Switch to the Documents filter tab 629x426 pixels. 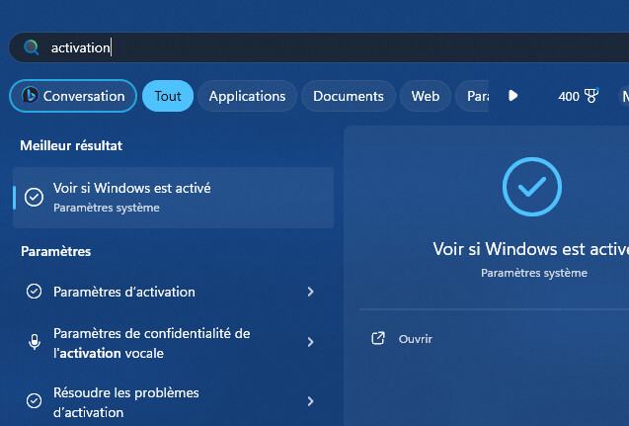(348, 96)
